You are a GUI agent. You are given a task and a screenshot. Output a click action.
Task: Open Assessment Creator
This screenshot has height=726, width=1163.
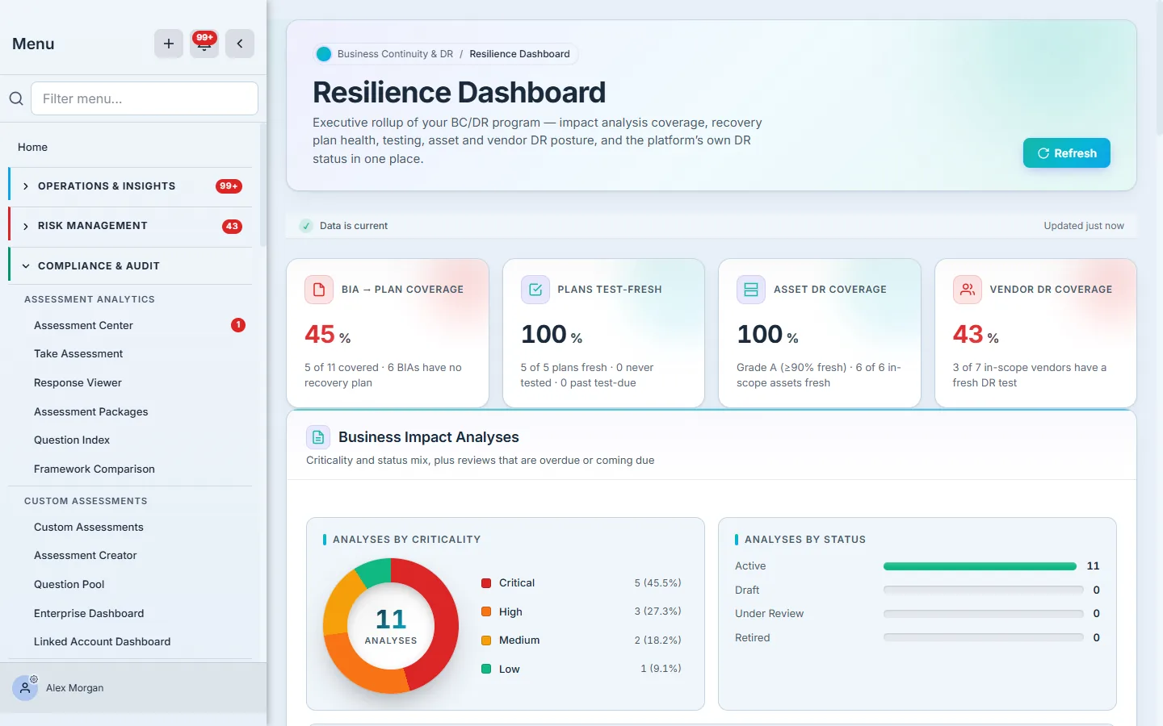pyautogui.click(x=86, y=555)
